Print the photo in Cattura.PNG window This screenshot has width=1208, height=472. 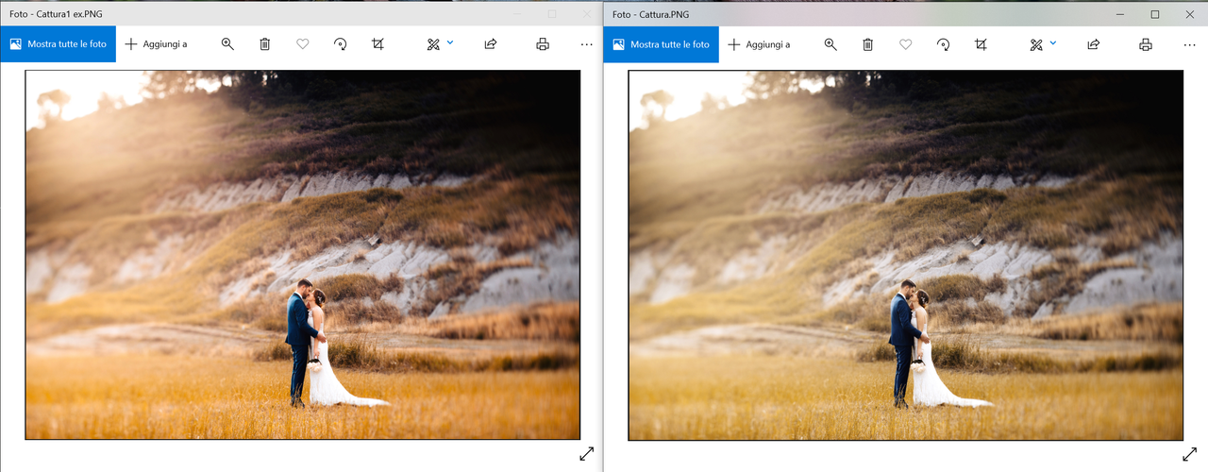click(1146, 44)
